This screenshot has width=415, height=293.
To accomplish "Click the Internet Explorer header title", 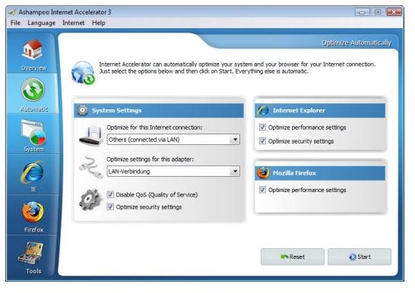I will click(299, 110).
